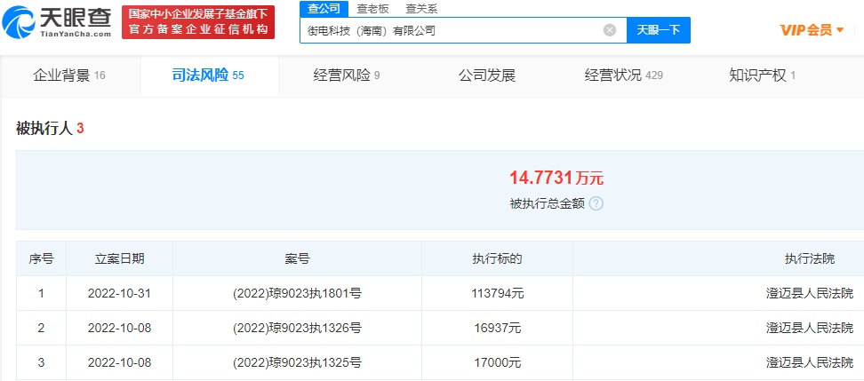This screenshot has width=864, height=381.
Task: Click the red official credit agency banner
Action: 198,21
